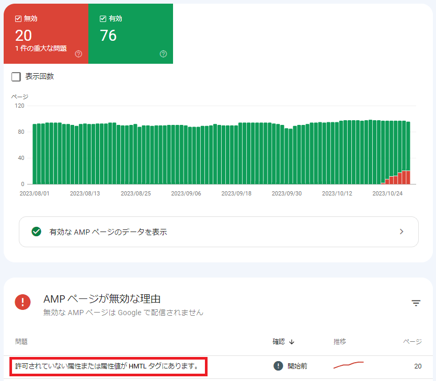Expand valid AMP data via right chevron
436x381 pixels.
click(401, 232)
